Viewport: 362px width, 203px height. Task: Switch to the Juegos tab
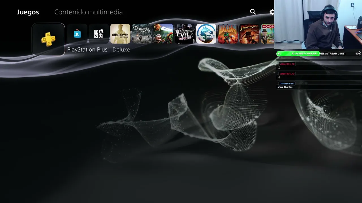coord(28,12)
